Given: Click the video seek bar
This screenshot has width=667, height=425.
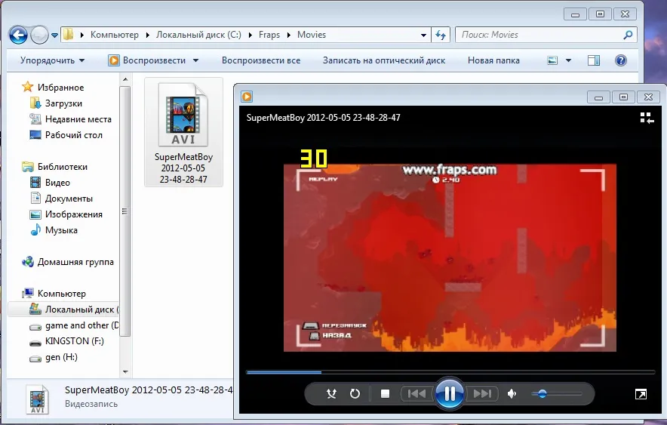Looking at the screenshot, I should [x=450, y=372].
